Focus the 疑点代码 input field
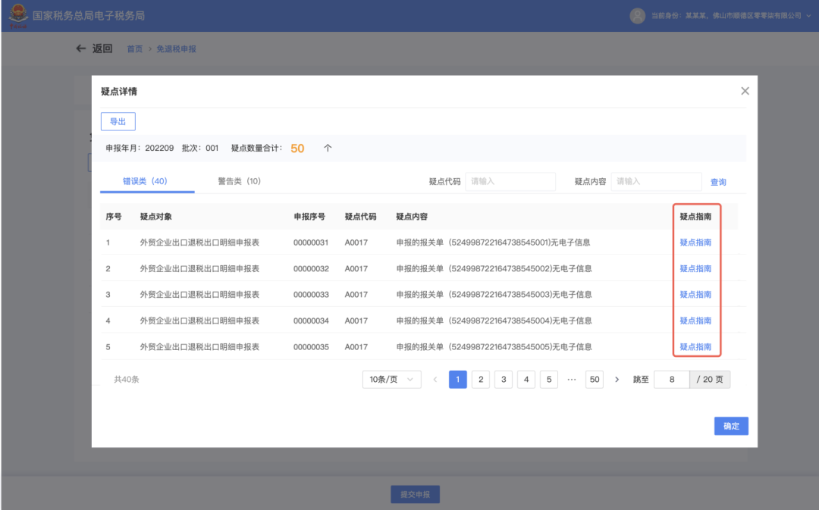Screen dimensions: 819x510 [510, 182]
